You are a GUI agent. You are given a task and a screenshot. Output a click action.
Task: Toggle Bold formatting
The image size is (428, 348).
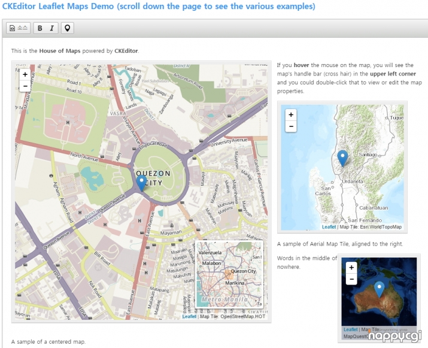pyautogui.click(x=40, y=28)
